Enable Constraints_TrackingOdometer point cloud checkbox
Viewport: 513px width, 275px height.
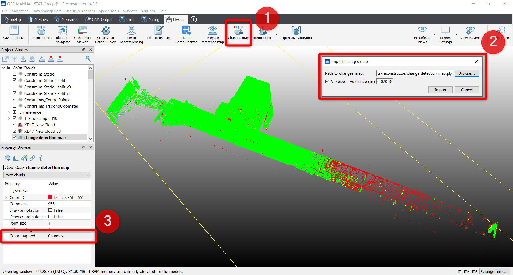click(15, 106)
